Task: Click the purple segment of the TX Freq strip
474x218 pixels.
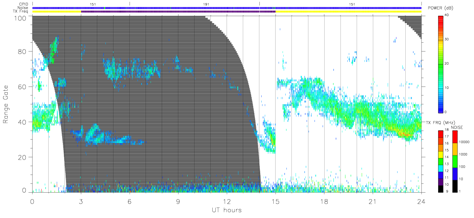Action: point(178,12)
